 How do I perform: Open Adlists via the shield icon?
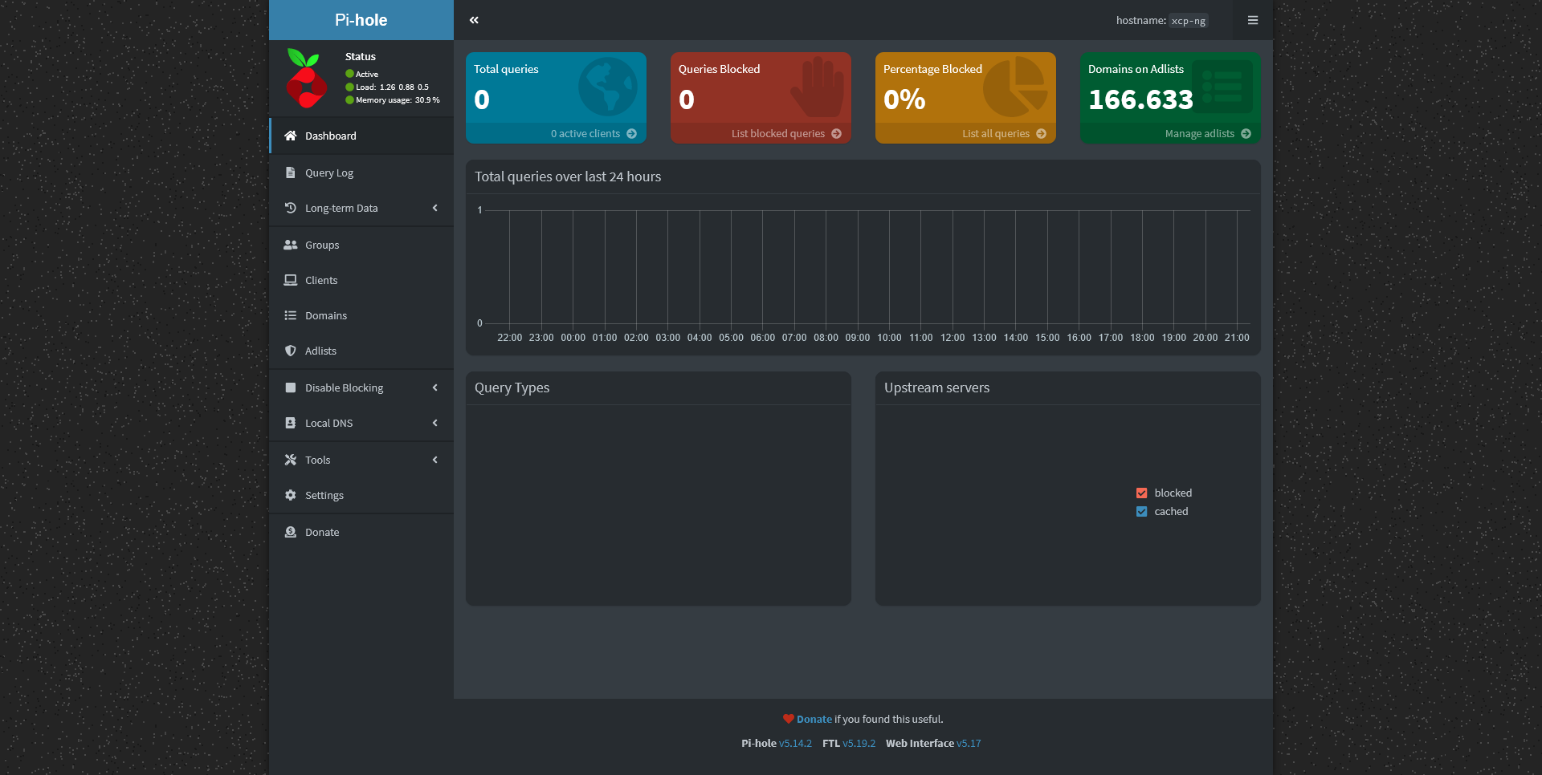point(291,351)
